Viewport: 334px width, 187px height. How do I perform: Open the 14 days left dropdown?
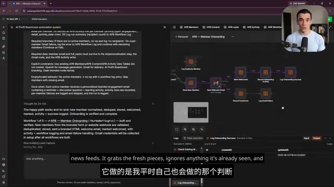point(13,19)
